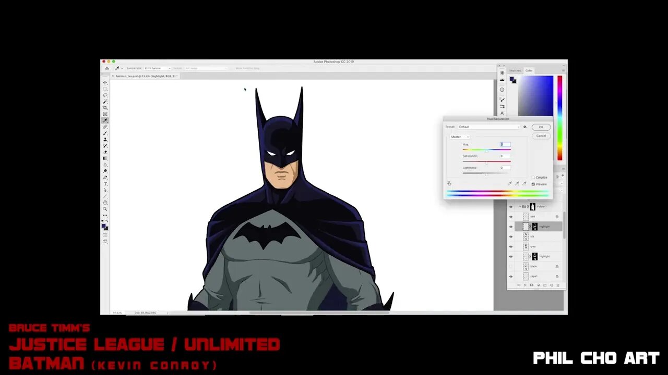This screenshot has height=375, width=668.
Task: Hide the belt layer visibility eye
Action: tap(511, 217)
